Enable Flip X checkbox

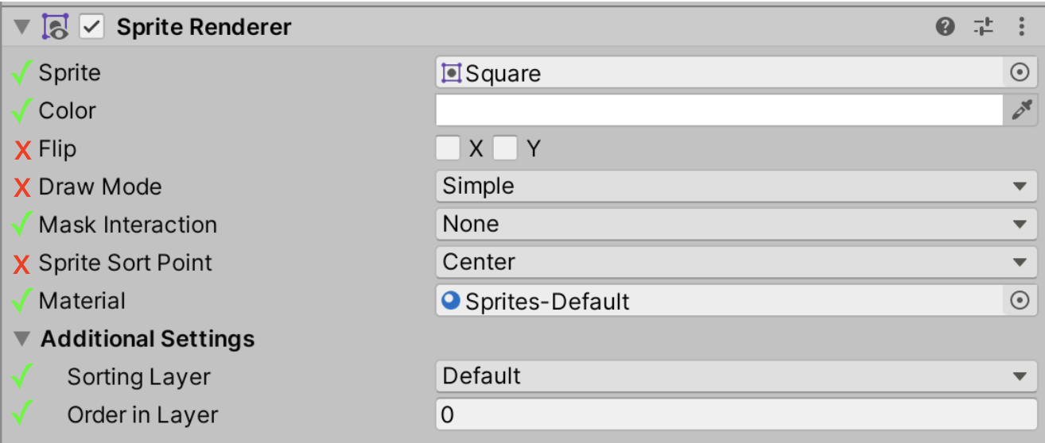(449, 148)
